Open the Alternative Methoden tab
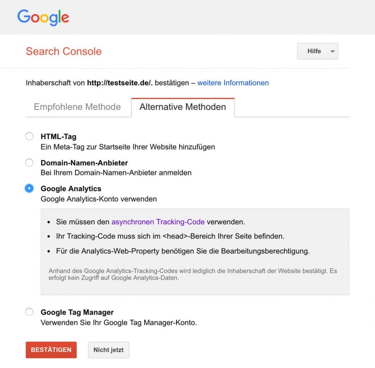375x368 pixels. pyautogui.click(x=182, y=107)
